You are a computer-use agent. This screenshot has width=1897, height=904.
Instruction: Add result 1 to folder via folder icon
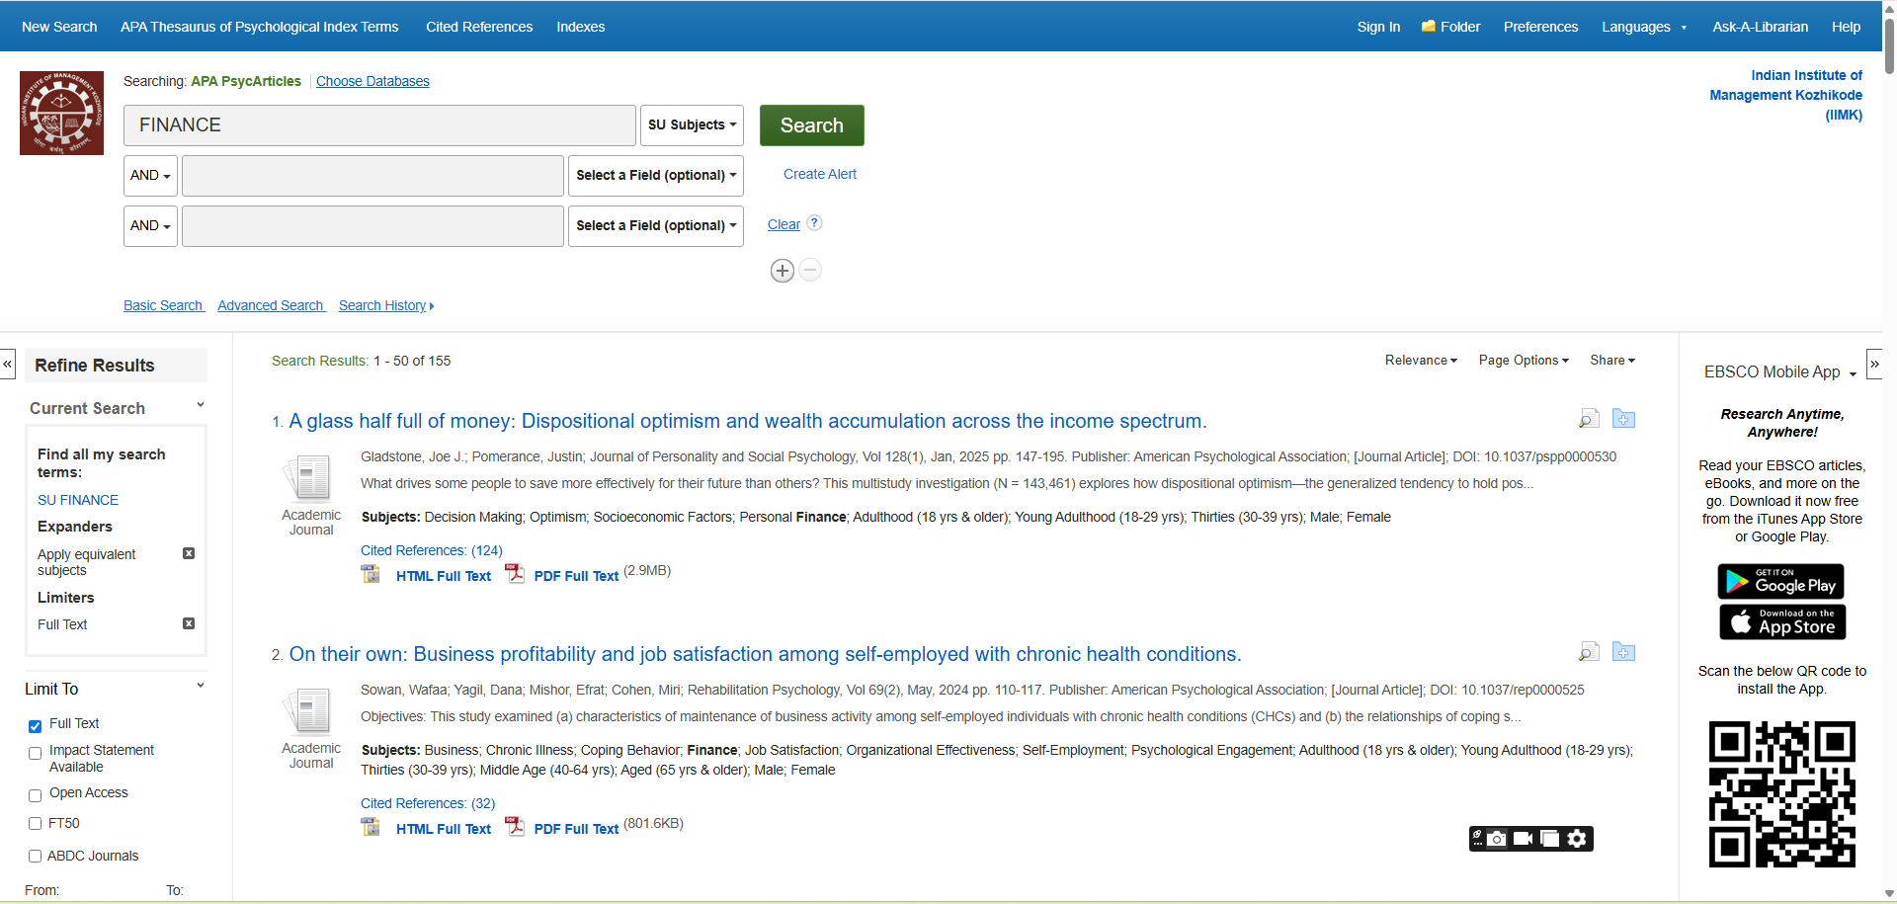[1623, 419]
